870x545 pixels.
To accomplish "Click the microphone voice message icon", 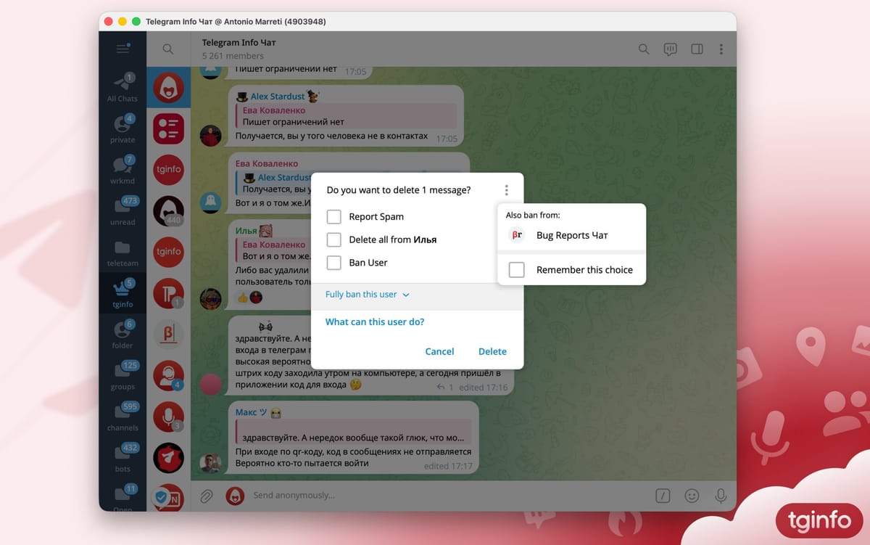I will [x=721, y=496].
